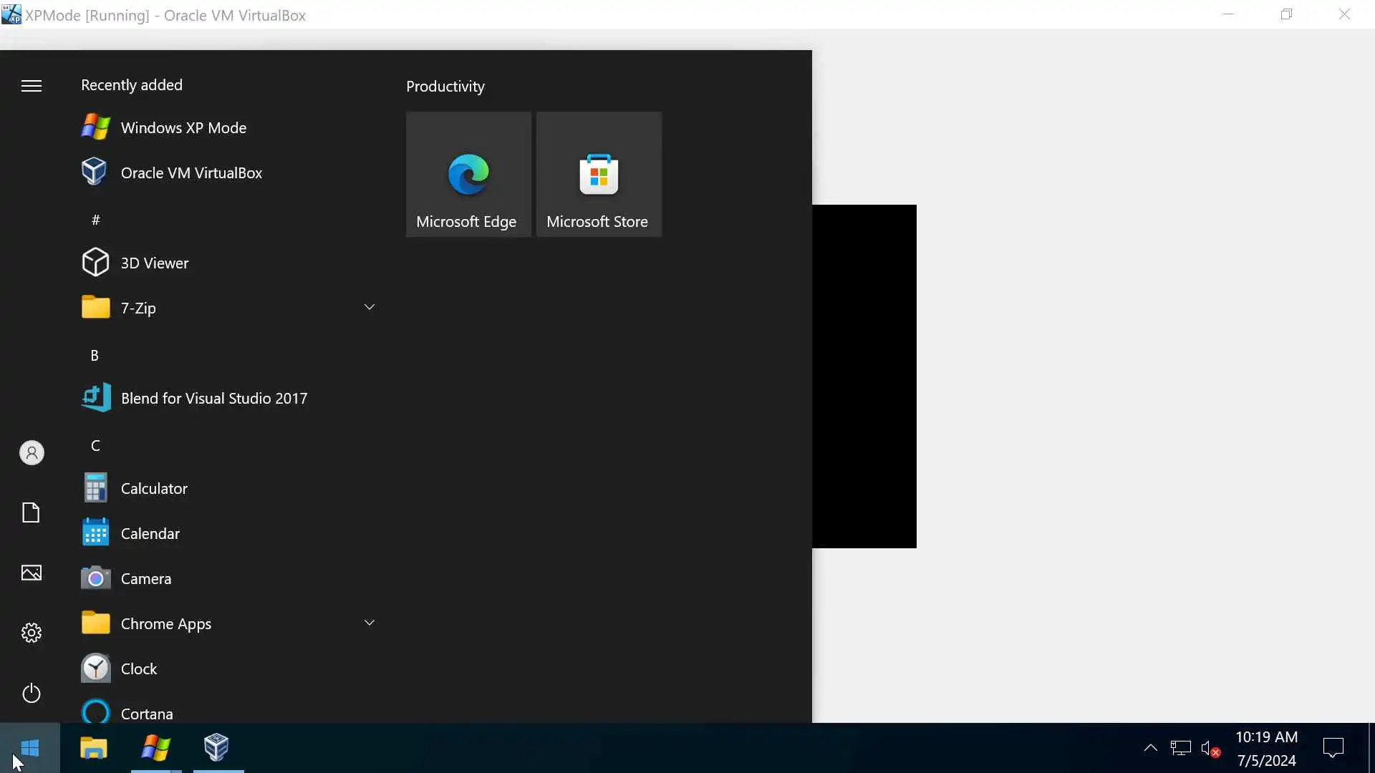Jump to letter C section header

pos(95,446)
